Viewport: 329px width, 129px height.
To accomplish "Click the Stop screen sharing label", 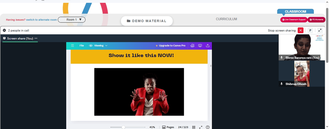I will pyautogui.click(x=282, y=30).
